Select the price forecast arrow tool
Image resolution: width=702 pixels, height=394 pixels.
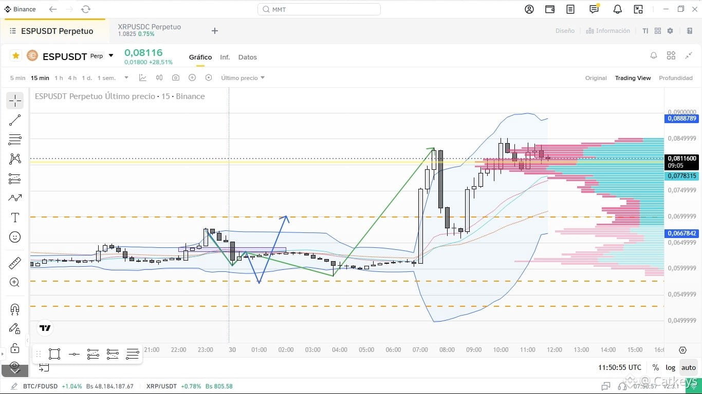(x=15, y=198)
